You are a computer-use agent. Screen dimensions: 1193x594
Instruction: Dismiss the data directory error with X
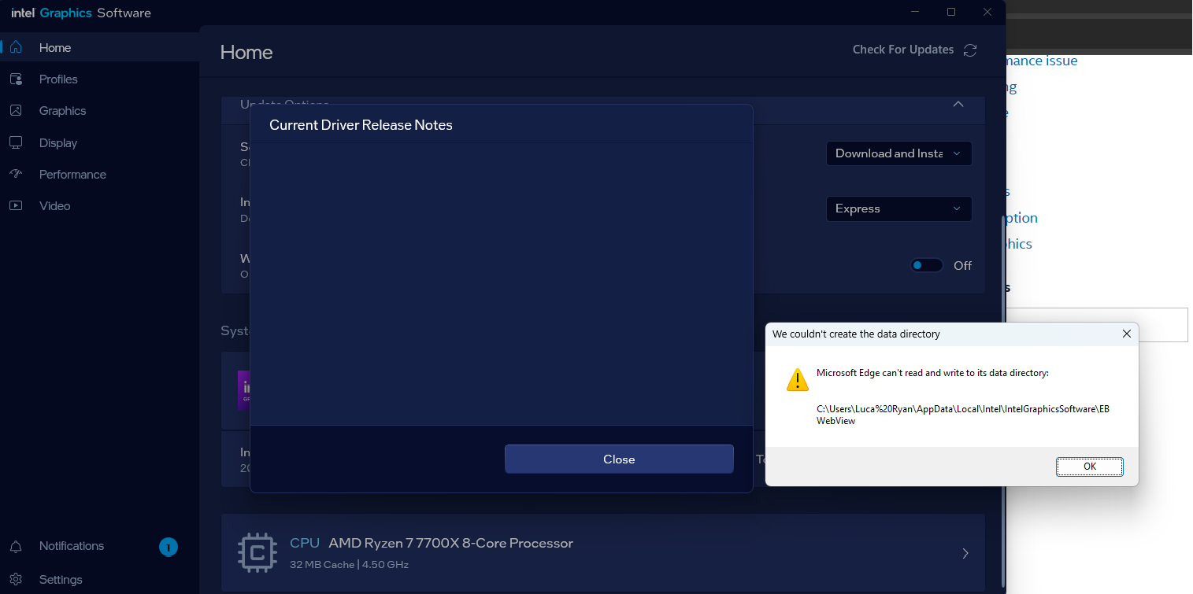pos(1127,334)
